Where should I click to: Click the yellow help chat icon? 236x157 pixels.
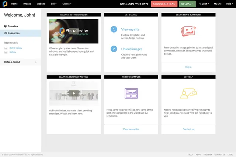(188, 93)
